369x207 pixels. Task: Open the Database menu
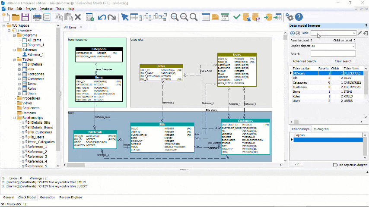pyautogui.click(x=46, y=9)
